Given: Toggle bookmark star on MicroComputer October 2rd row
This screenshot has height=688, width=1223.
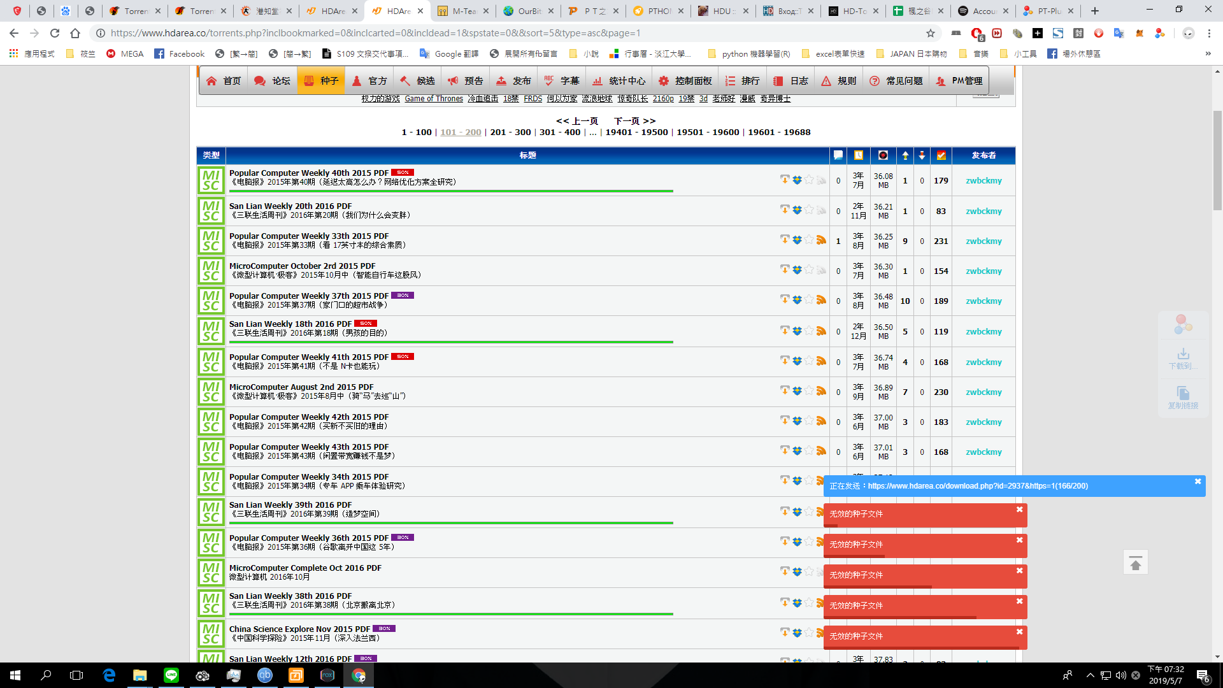Looking at the screenshot, I should point(809,269).
